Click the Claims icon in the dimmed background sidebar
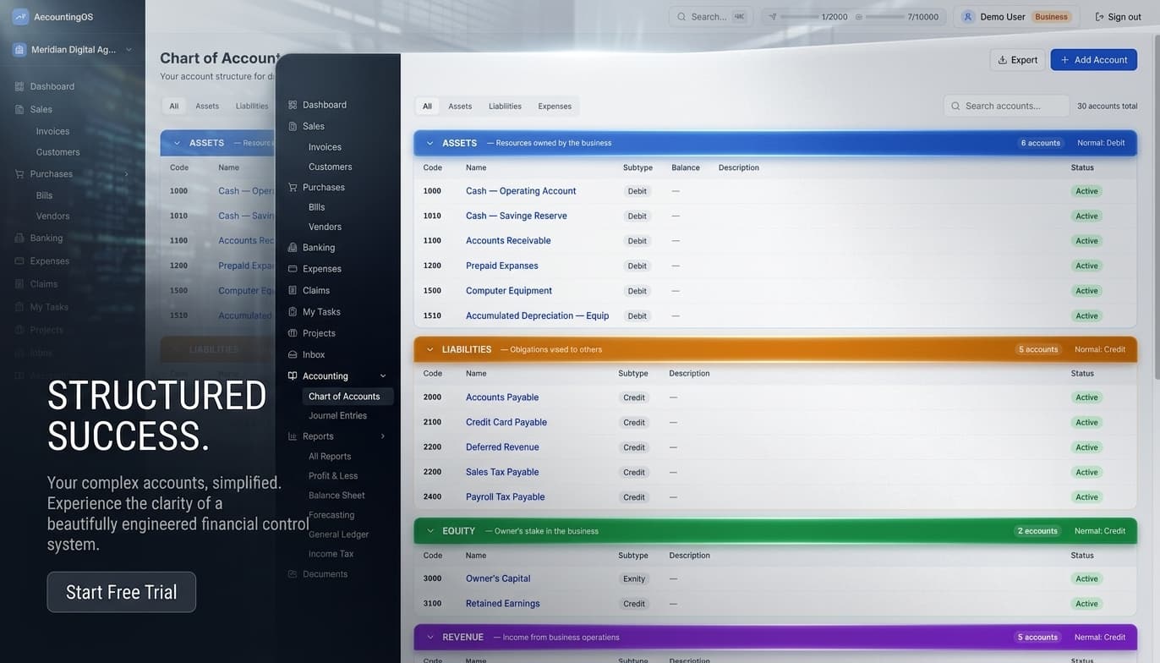Screen dimensions: 1160x663 [19, 284]
